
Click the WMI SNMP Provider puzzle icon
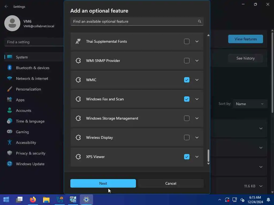(78, 61)
